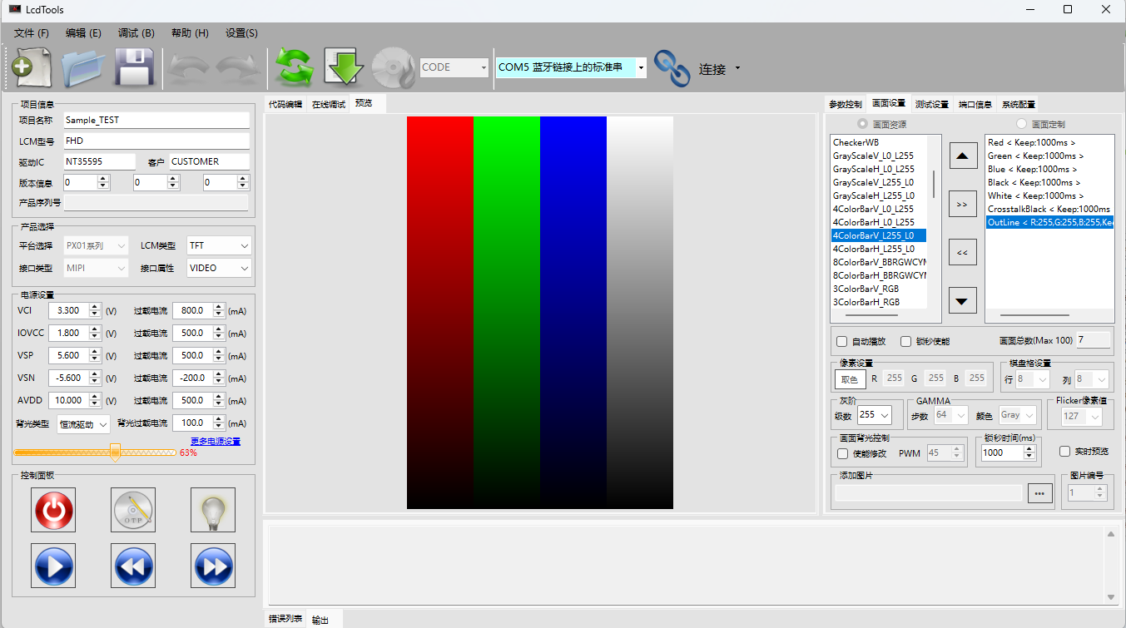Screen dimensions: 1126x628
Task: Open the 调试 (B) menu
Action: 136,33
